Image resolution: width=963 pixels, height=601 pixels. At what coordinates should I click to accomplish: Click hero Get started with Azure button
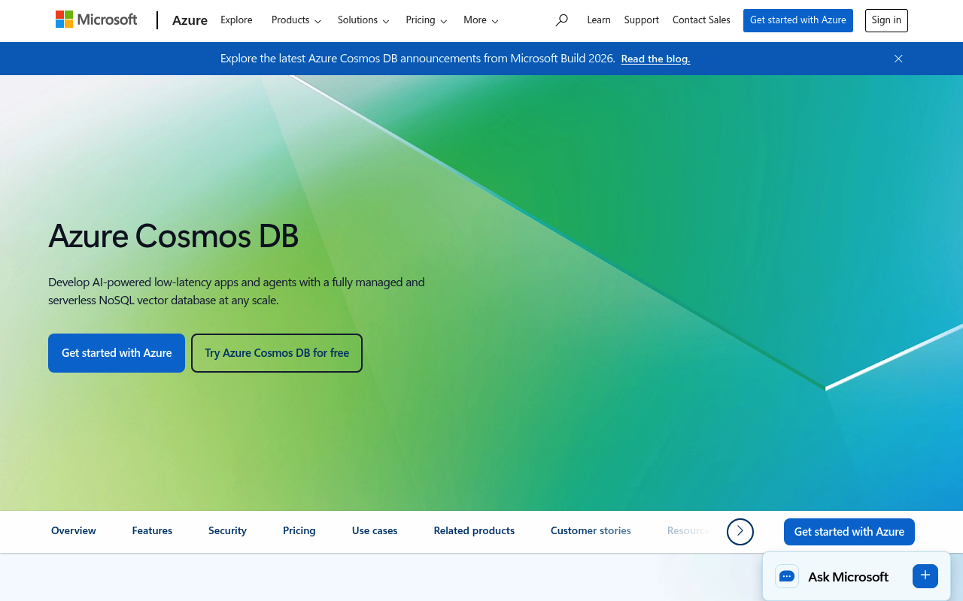pyautogui.click(x=117, y=353)
